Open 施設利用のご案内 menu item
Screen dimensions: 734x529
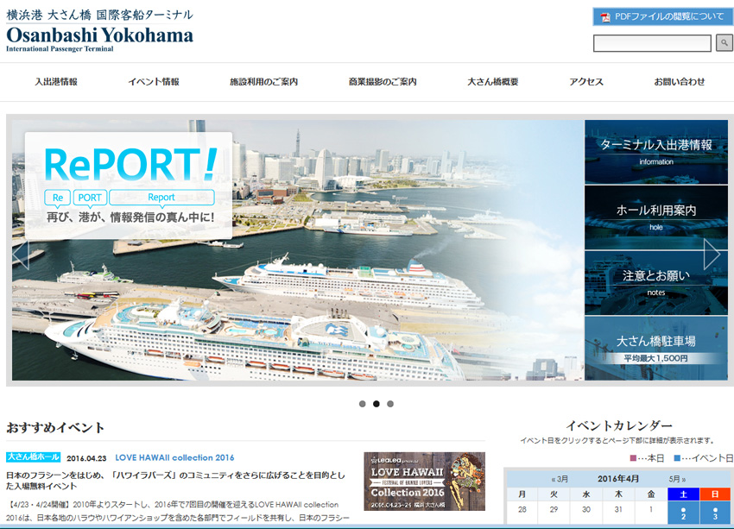pos(263,82)
